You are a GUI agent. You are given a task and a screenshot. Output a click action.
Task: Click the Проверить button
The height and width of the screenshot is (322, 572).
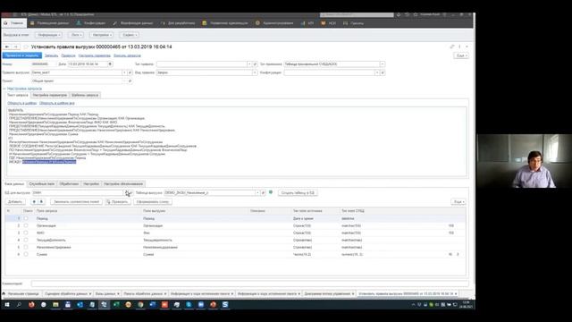point(117,202)
